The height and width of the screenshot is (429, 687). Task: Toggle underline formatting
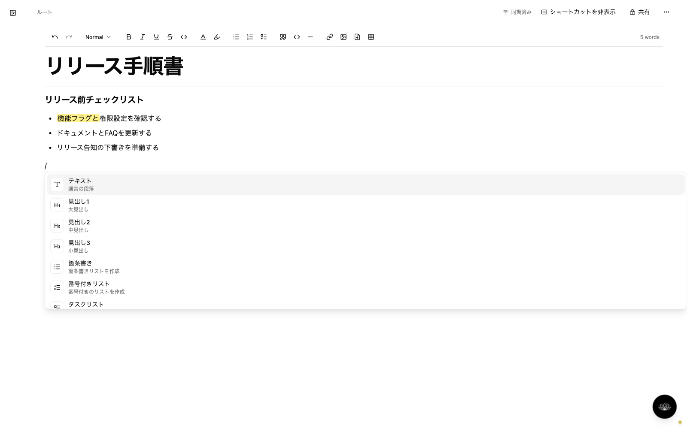pos(156,37)
